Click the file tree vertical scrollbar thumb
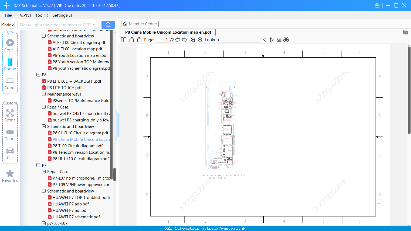Screen dimensions: 411x231 point(114,174)
